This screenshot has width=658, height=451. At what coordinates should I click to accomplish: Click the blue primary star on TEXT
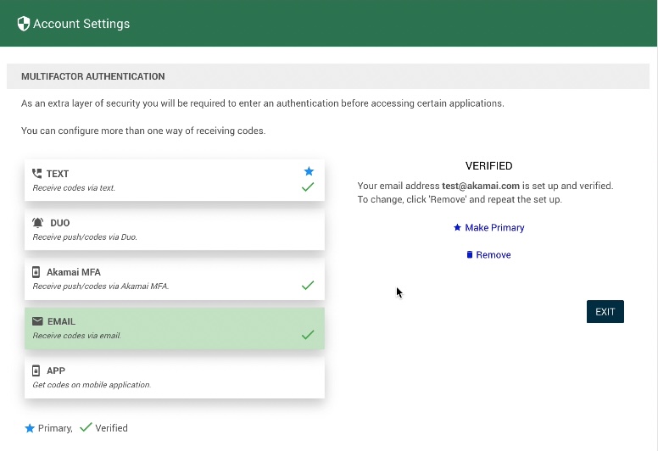pyautogui.click(x=309, y=171)
